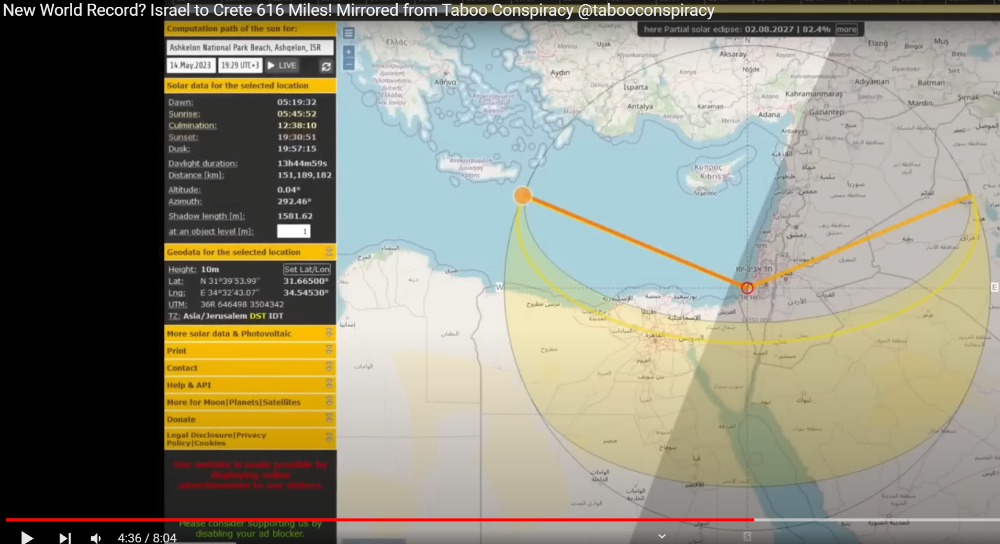This screenshot has height=544, width=1000.
Task: Mute the video volume
Action: 96,538
